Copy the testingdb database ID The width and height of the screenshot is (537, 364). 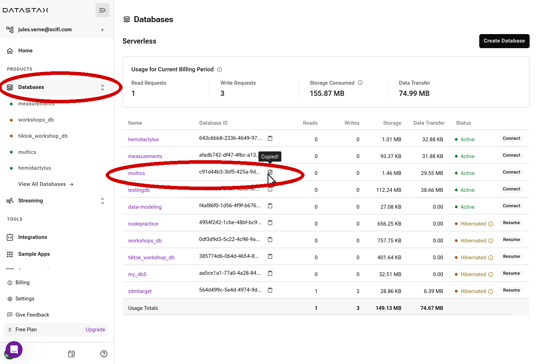[270, 189]
